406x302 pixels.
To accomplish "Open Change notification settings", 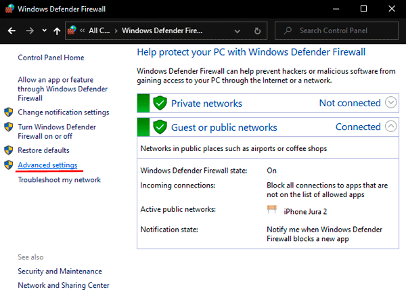I will [x=63, y=112].
